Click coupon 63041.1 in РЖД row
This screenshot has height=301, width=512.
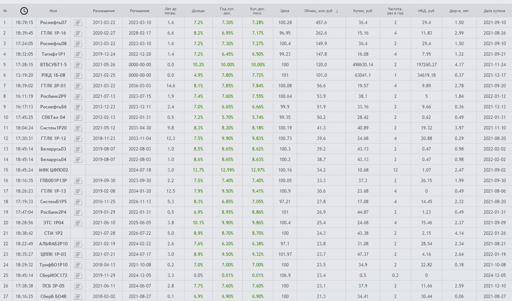[363, 75]
